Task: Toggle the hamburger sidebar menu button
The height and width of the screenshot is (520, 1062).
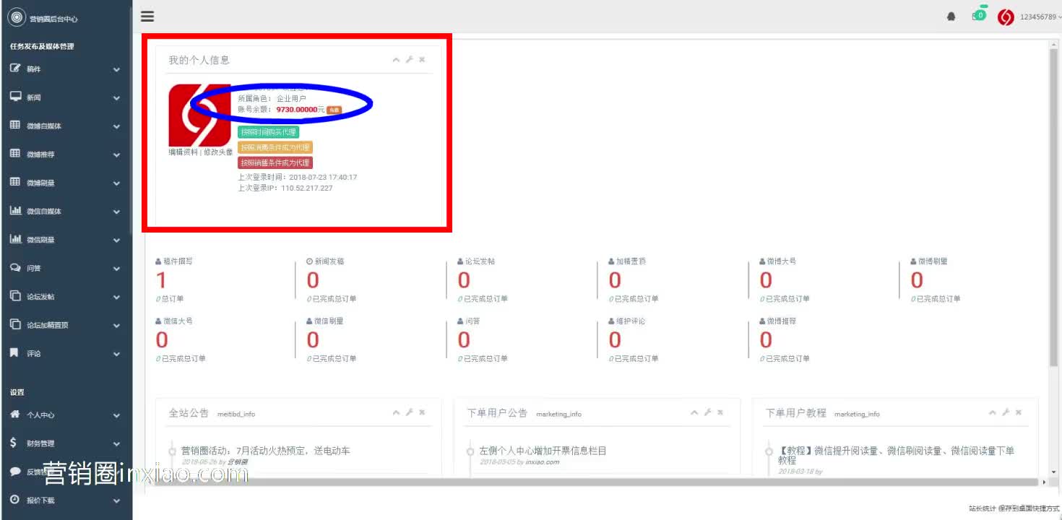Action: pyautogui.click(x=147, y=16)
